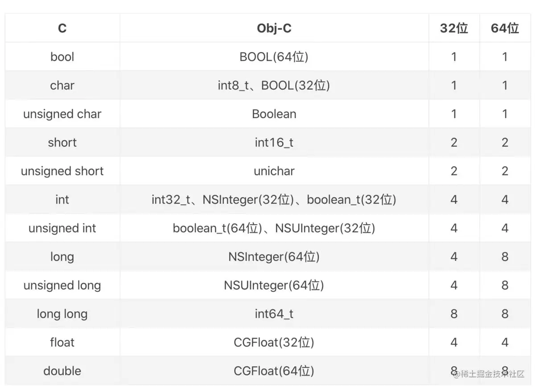The image size is (535, 389).
Task: Click the "Obj-C" column header
Action: pos(274,29)
